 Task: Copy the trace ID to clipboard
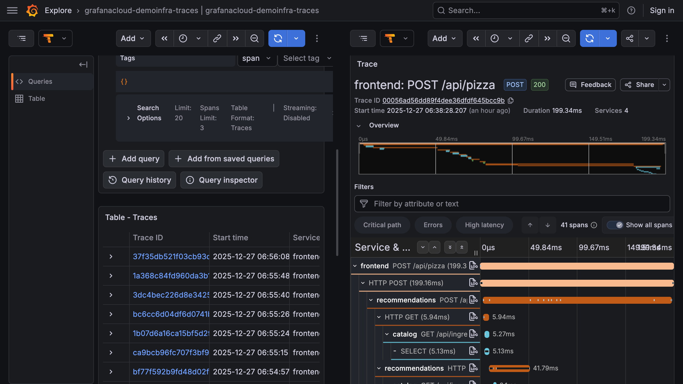point(511,101)
